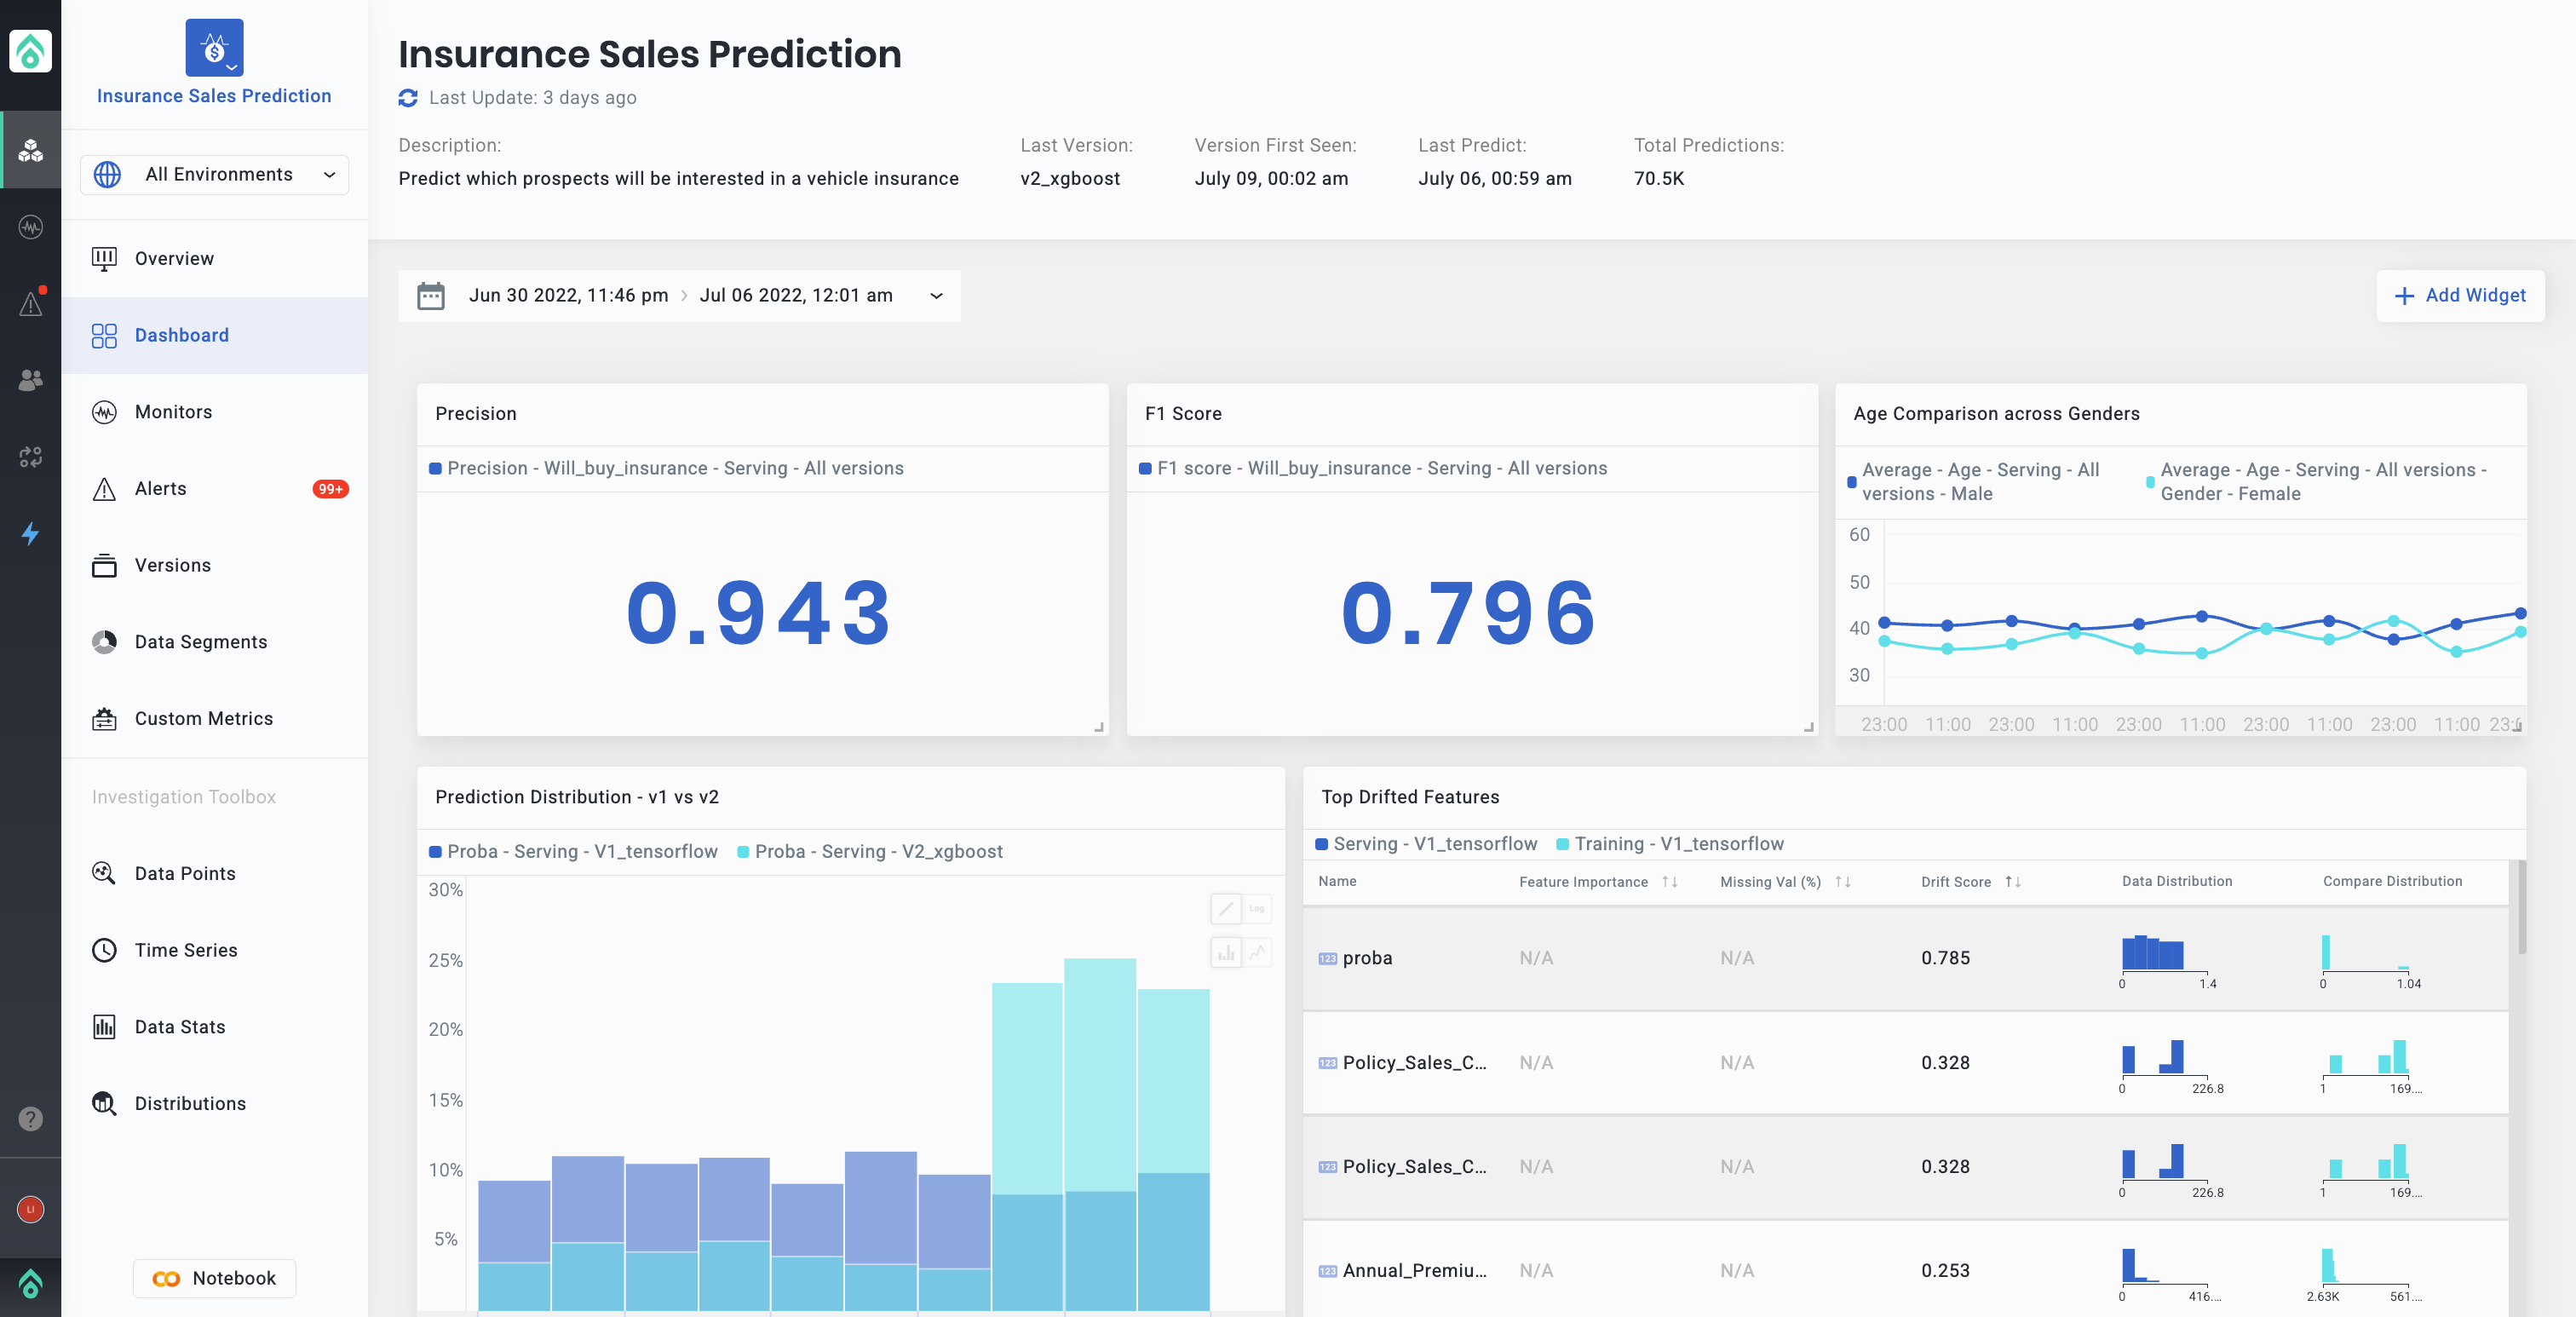The width and height of the screenshot is (2576, 1317).
Task: Open the red user avatar icon
Action: pyautogui.click(x=30, y=1209)
